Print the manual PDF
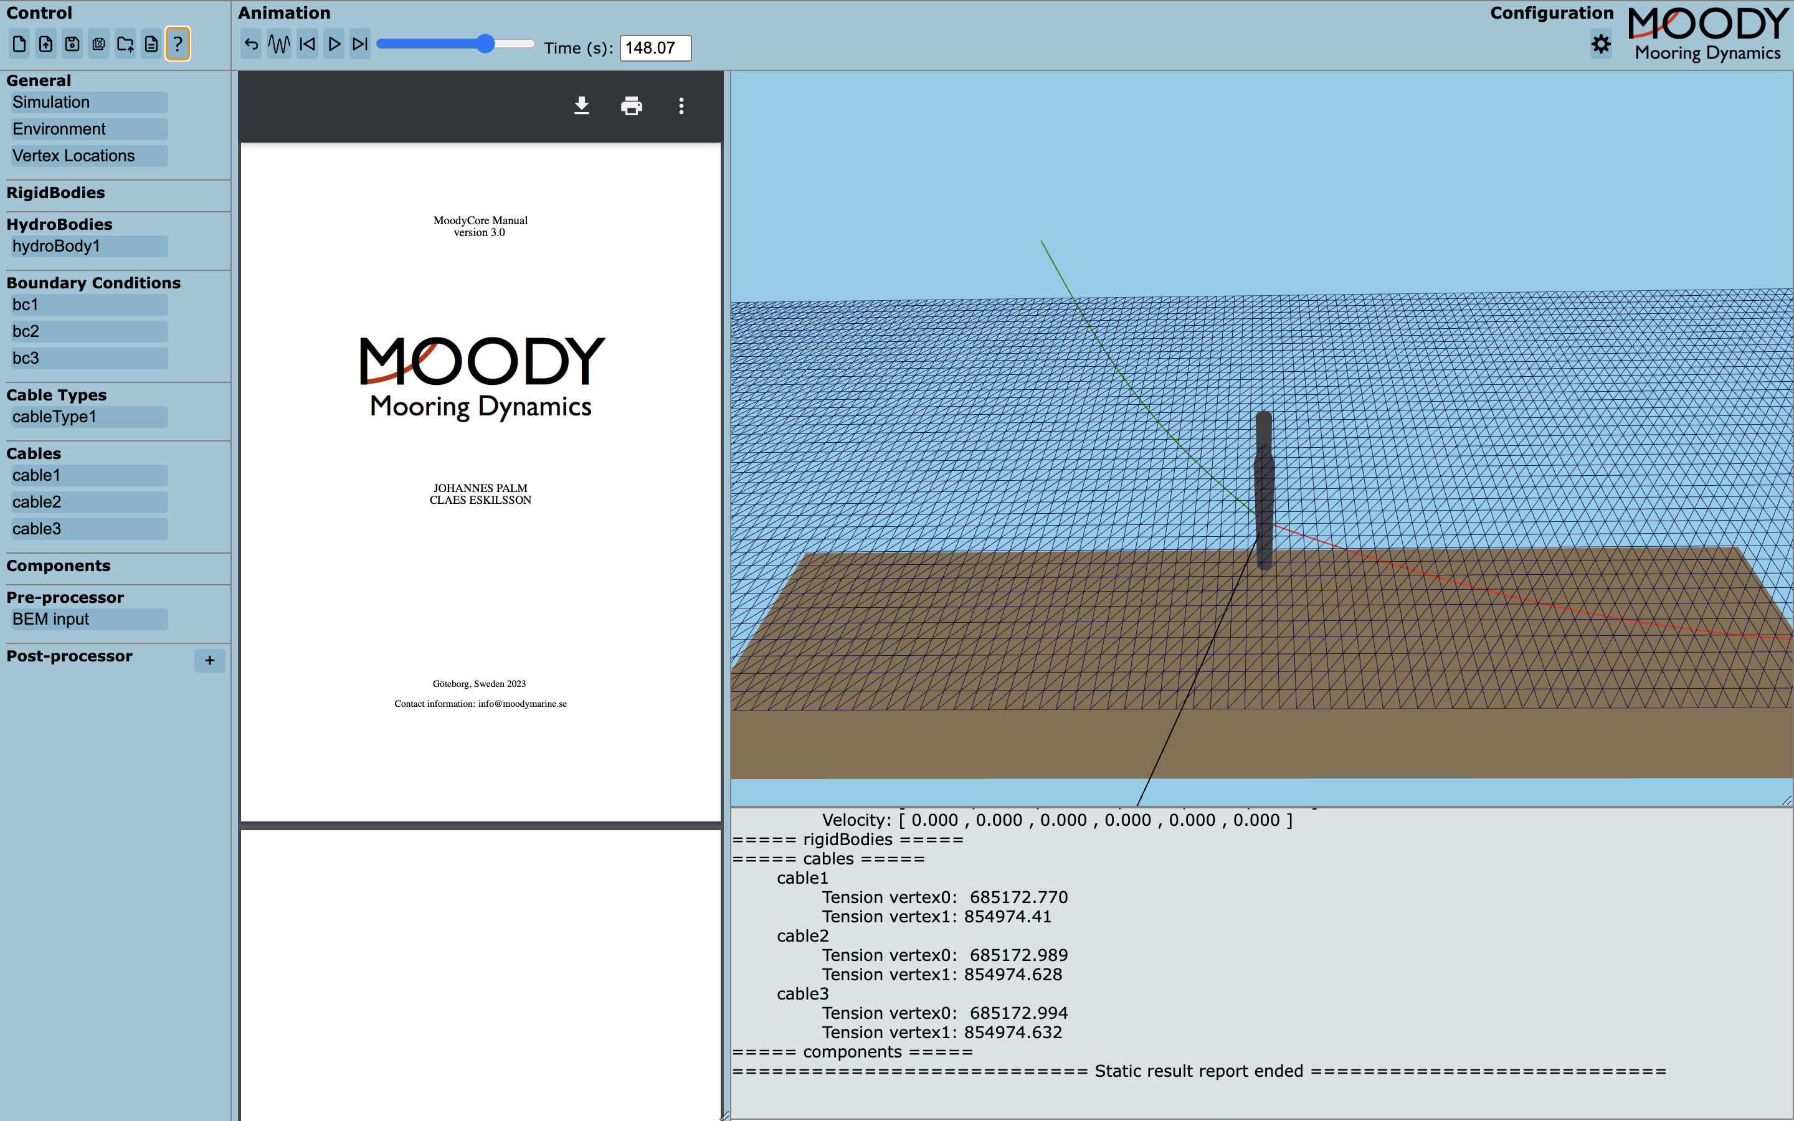 point(632,106)
